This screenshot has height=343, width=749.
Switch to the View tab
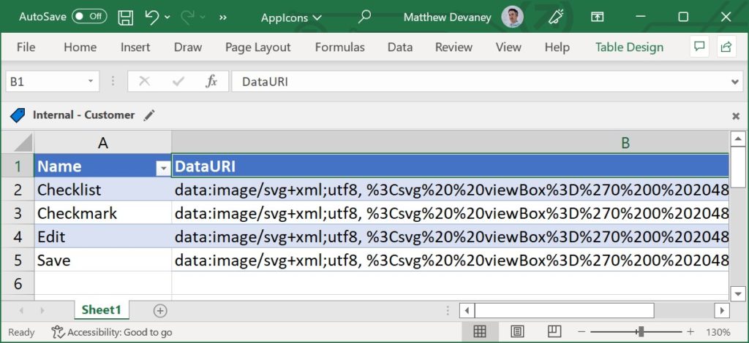point(508,47)
